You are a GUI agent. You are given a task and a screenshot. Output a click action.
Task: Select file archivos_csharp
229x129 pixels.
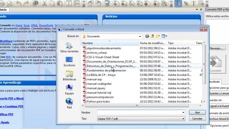(x=97, y=53)
